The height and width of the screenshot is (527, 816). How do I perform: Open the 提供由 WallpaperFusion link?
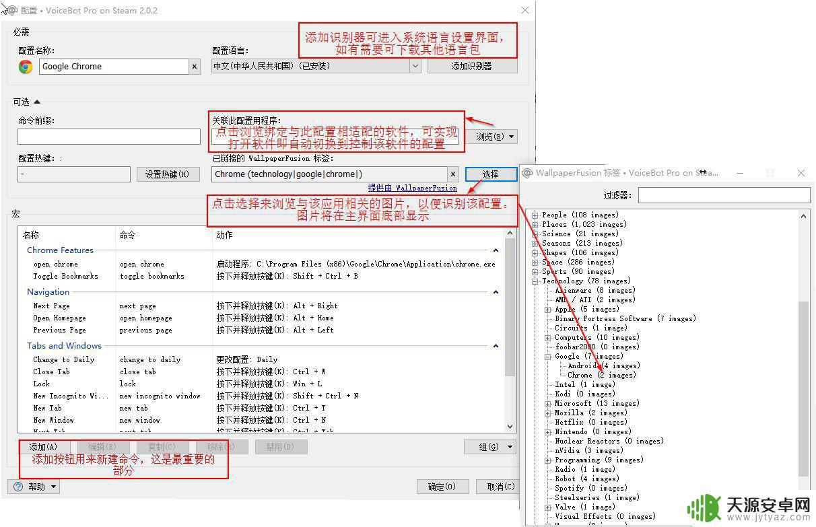point(413,188)
